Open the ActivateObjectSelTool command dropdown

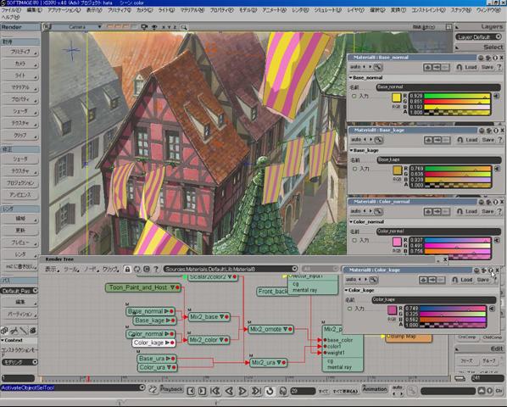tap(142, 387)
